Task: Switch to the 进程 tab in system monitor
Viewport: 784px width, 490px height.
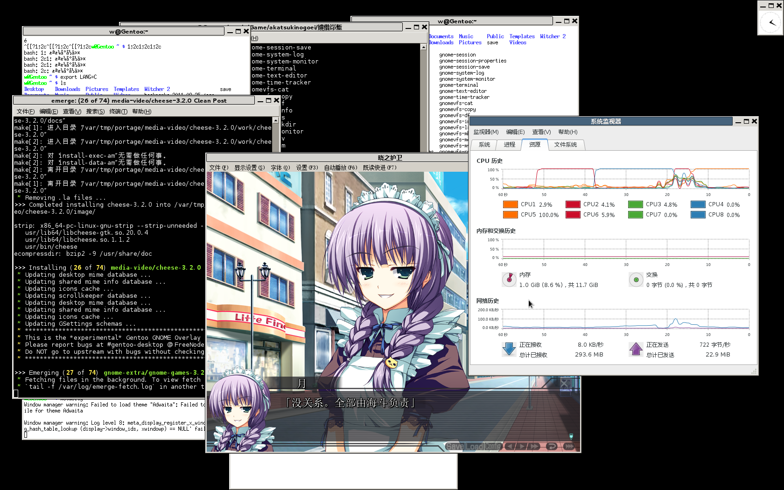Action: (x=510, y=145)
